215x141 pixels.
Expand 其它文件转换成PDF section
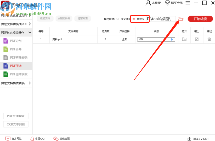[x=16, y=24]
